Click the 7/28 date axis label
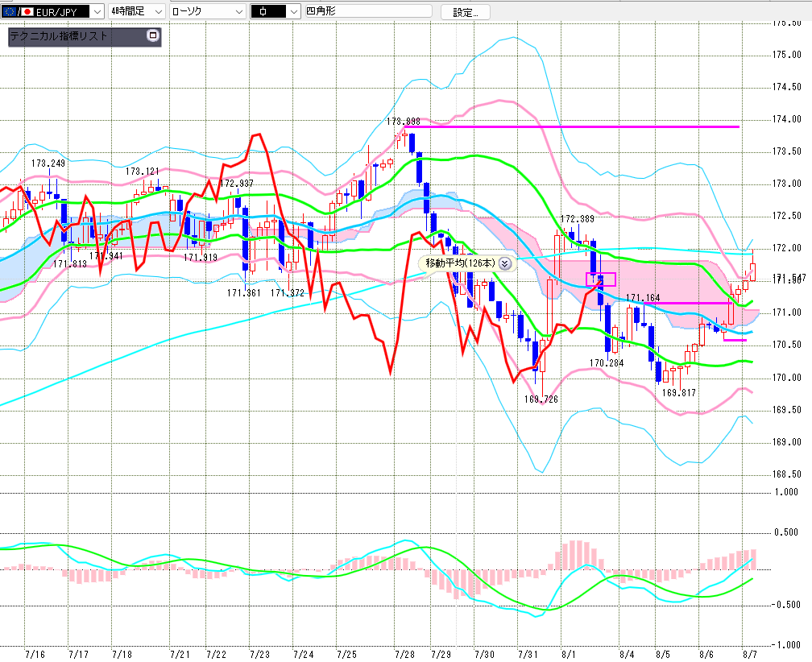The image size is (812, 662). (404, 654)
